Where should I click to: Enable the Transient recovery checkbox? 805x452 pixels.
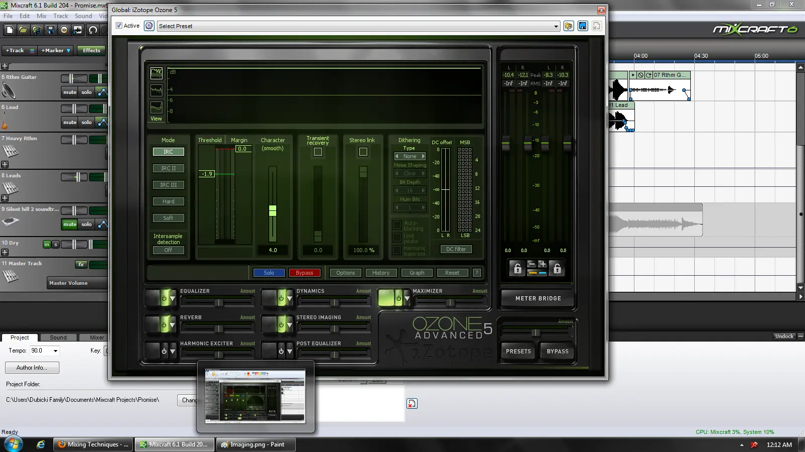[x=318, y=152]
